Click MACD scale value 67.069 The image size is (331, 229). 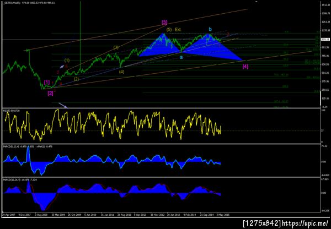pyautogui.click(x=324, y=179)
